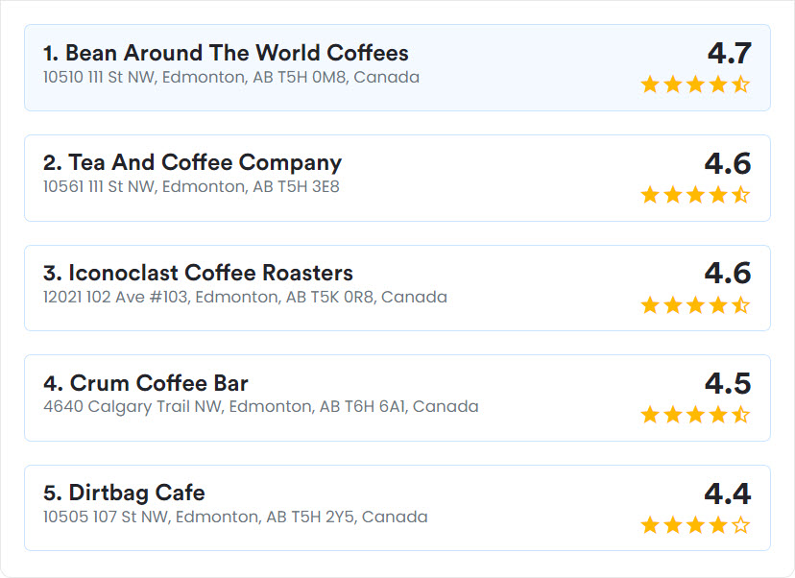Click the first gold star for Dirtbag Cafe

tap(650, 525)
